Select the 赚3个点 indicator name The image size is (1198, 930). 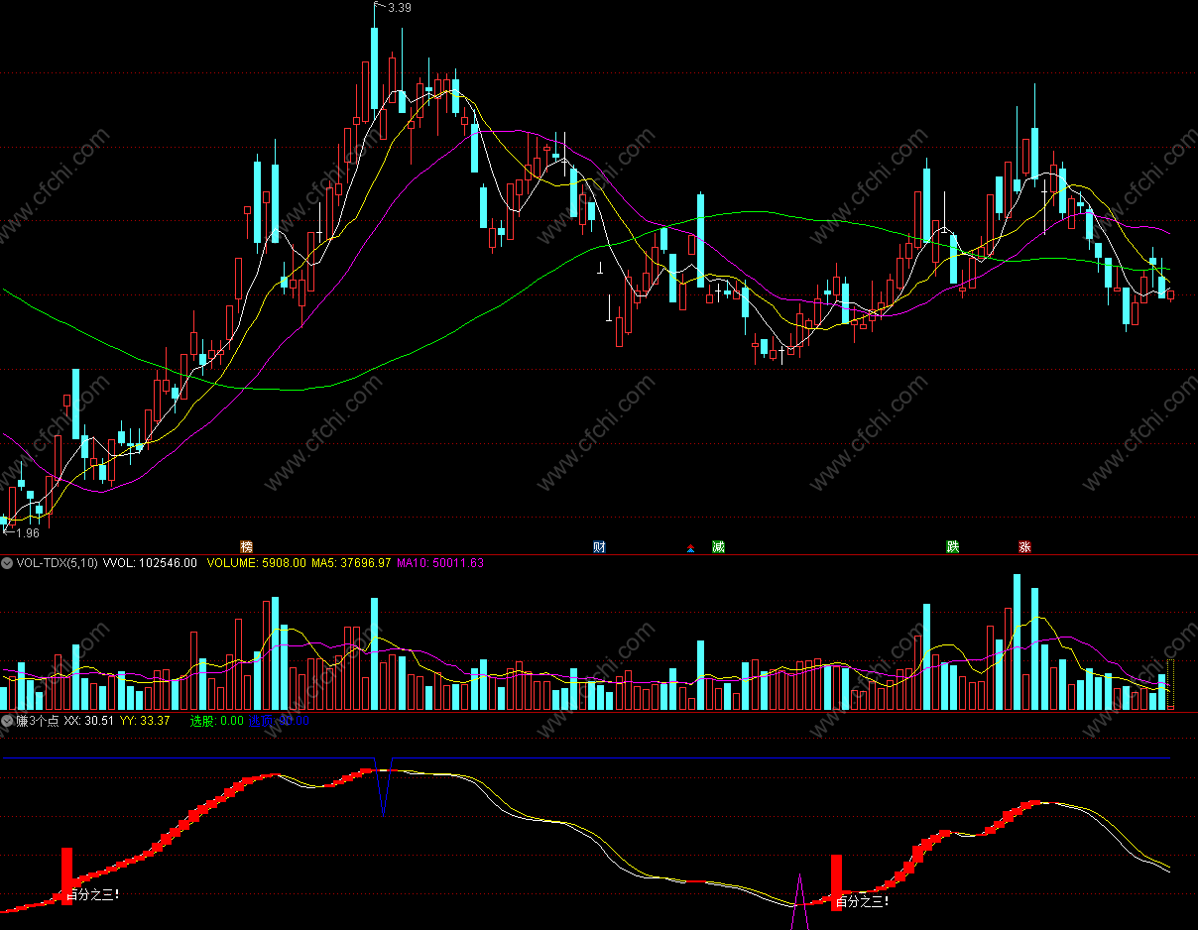[x=37, y=721]
